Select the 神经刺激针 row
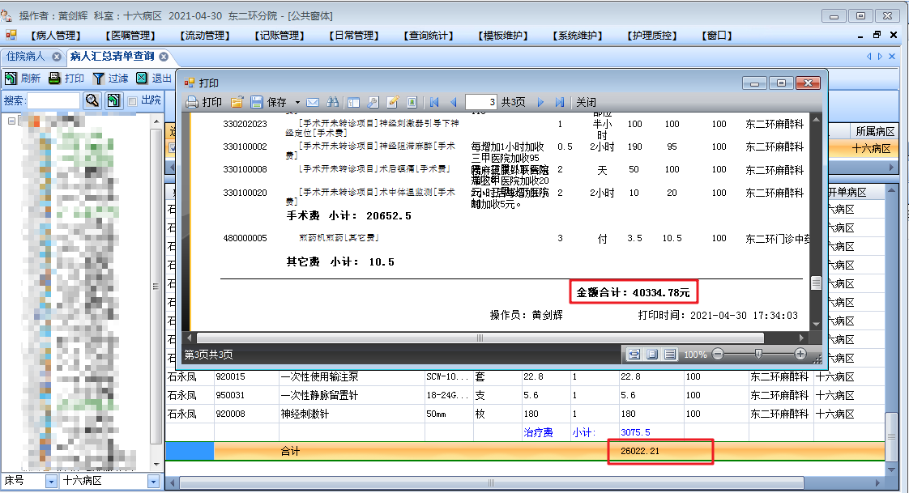This screenshot has width=909, height=493. point(525,414)
